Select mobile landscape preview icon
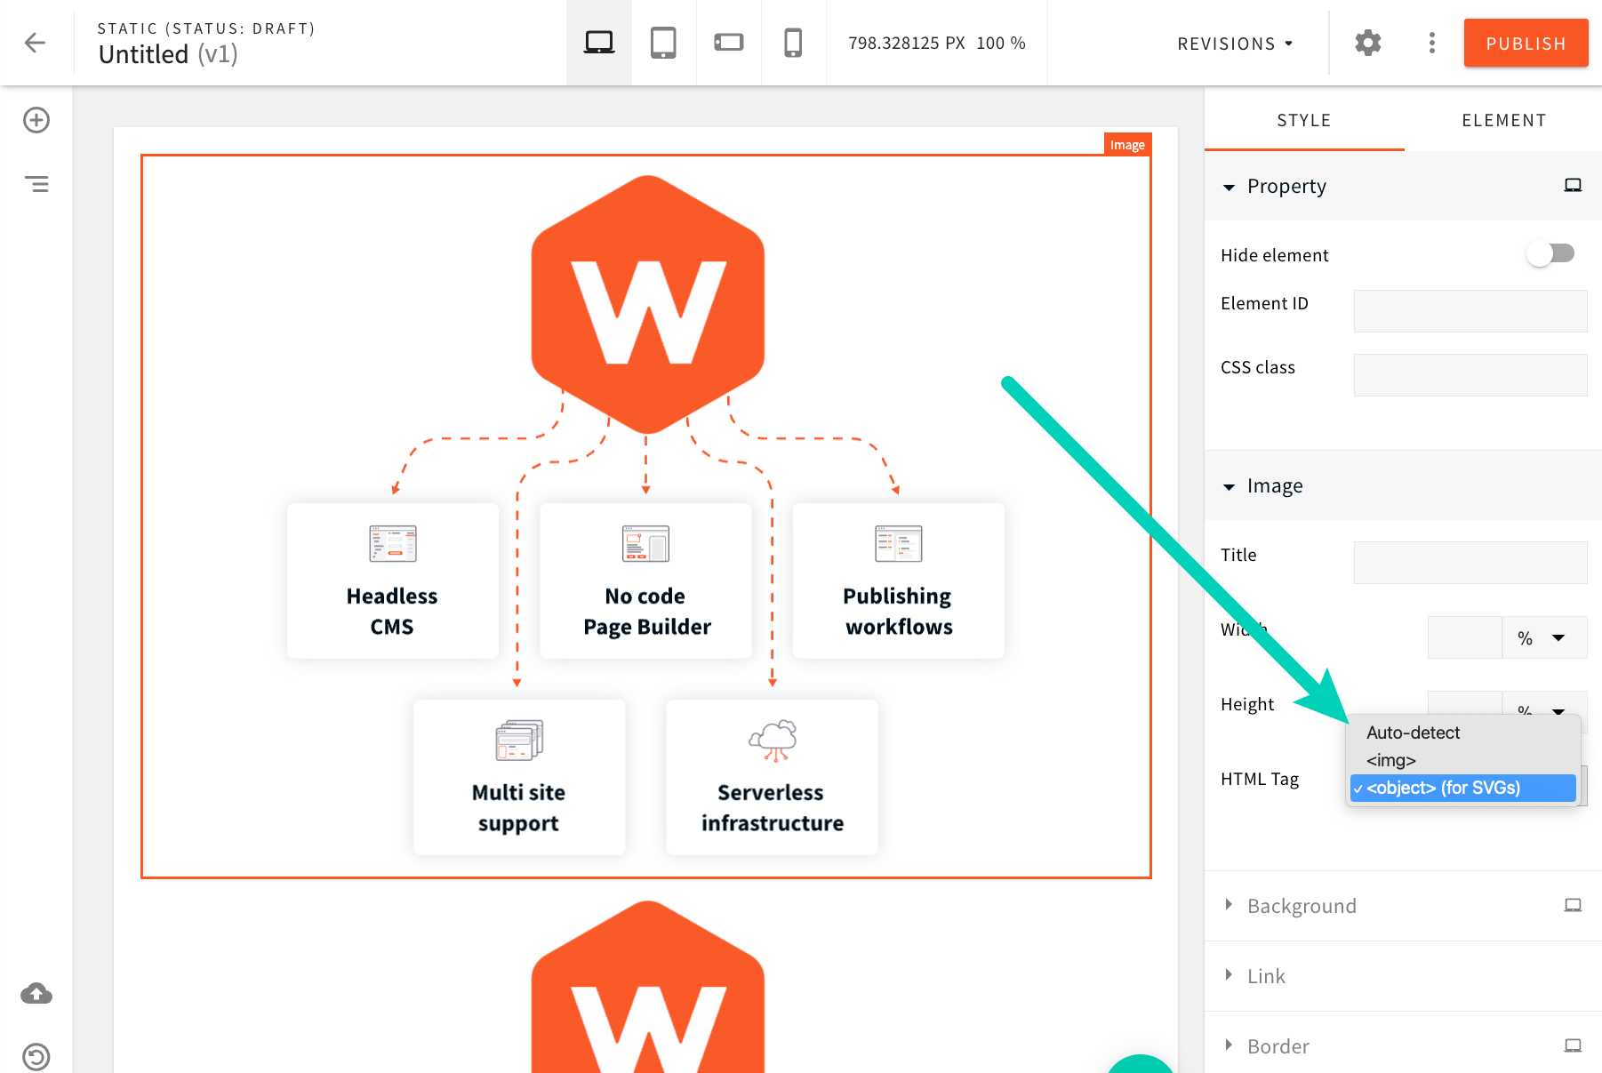 (728, 43)
